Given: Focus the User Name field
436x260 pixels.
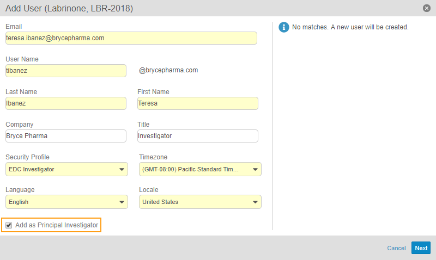Looking at the screenshot, I should [x=65, y=71].
